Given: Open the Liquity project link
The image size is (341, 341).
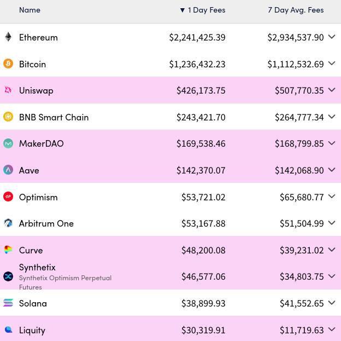Looking at the screenshot, I should 32,330.
